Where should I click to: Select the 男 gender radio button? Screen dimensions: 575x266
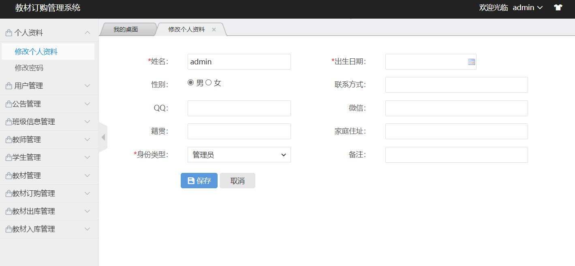coord(190,82)
